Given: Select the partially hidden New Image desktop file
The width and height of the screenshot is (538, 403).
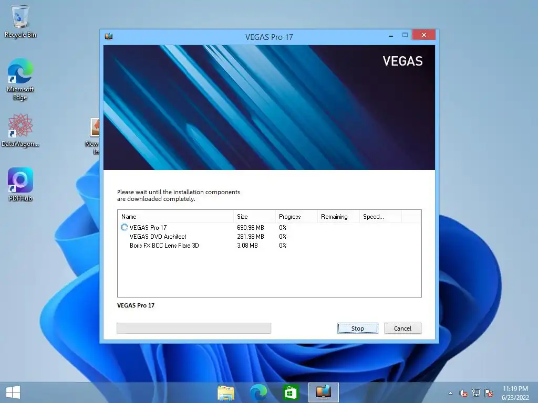Looking at the screenshot, I should coord(92,136).
